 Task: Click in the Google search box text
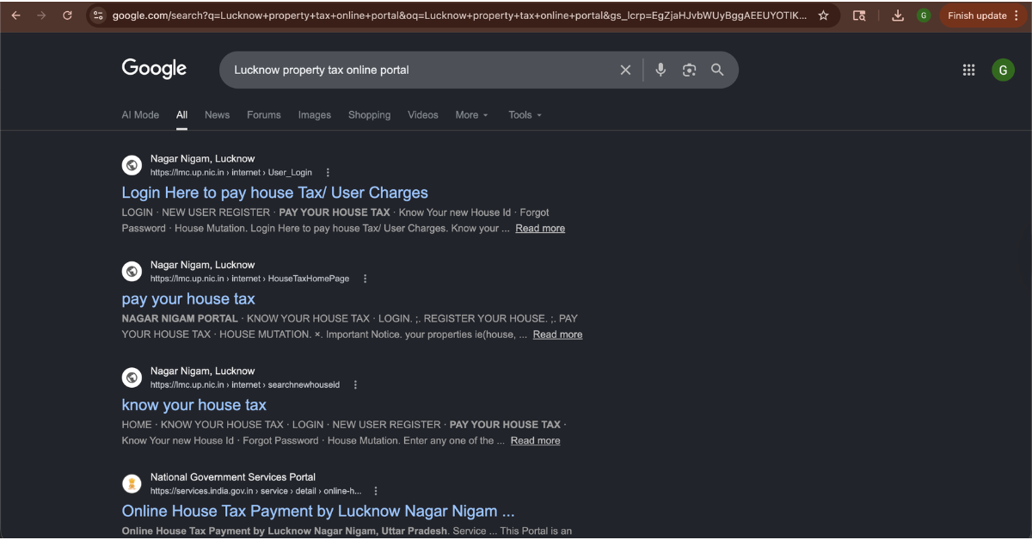(x=322, y=70)
